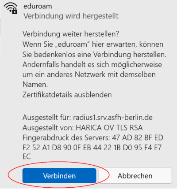Collapse details via 'Zertifikatdetails ausblenden'
The height and width of the screenshot is (189, 177).
(67, 95)
